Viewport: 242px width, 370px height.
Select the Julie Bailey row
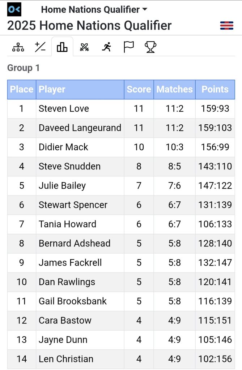(121, 186)
